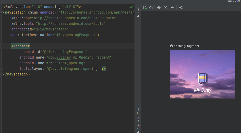
Task: Click the home icon beside openingFragment label
Action: 171,46
